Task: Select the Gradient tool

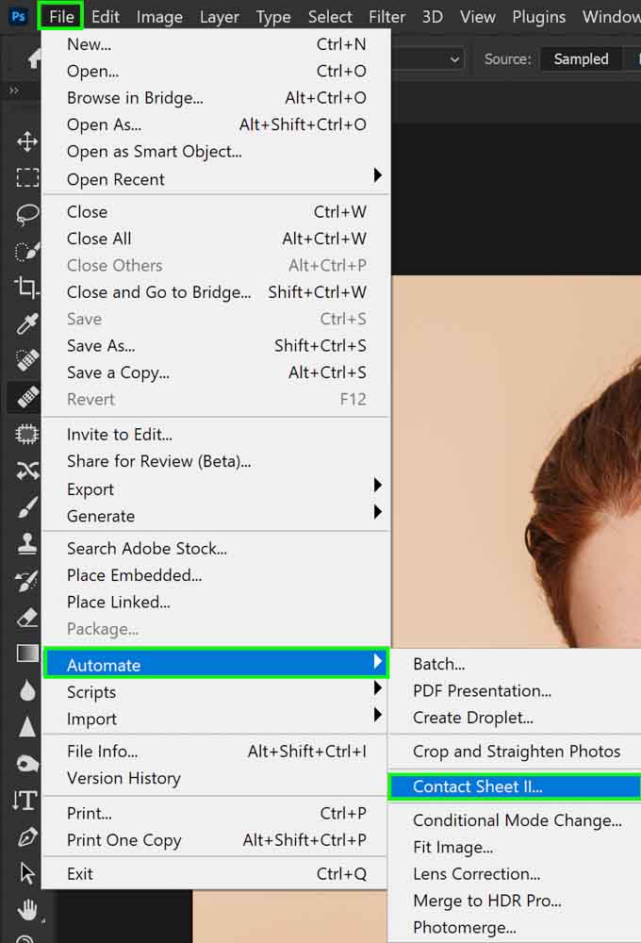Action: pos(26,653)
